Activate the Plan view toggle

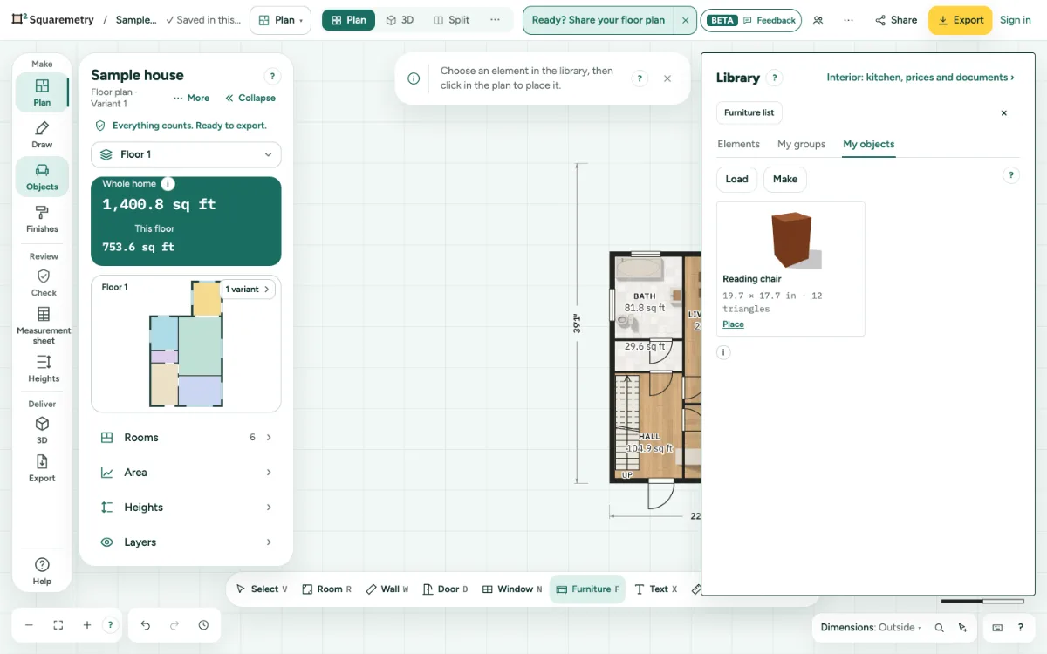[348, 20]
